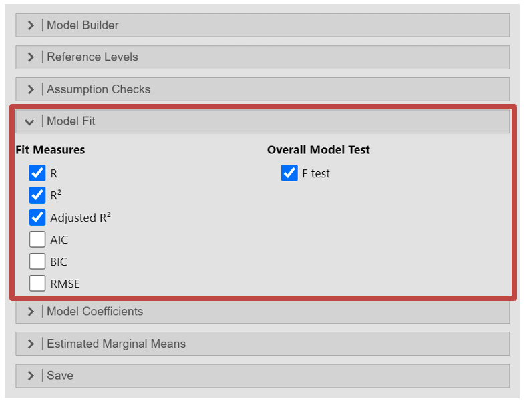Click the Estimated Marginal Means arrow icon
This screenshot has height=403, width=525.
click(x=31, y=344)
